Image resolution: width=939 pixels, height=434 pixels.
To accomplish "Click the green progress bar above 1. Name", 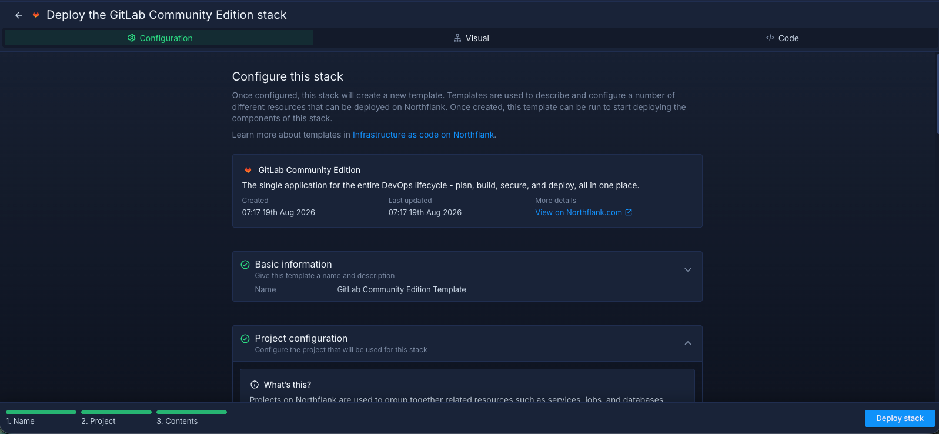I will tap(41, 412).
